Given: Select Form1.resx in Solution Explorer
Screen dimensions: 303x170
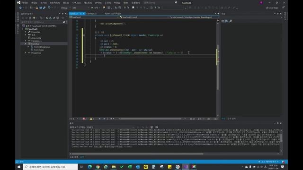Looking at the screenshot, I should coord(39,50).
